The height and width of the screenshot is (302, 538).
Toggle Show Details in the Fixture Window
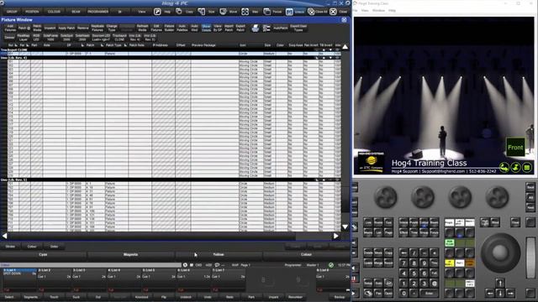pos(206,28)
